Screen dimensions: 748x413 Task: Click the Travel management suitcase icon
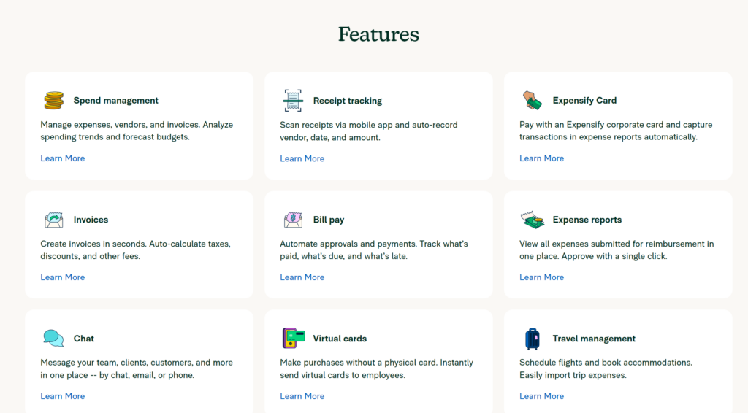pyautogui.click(x=533, y=339)
